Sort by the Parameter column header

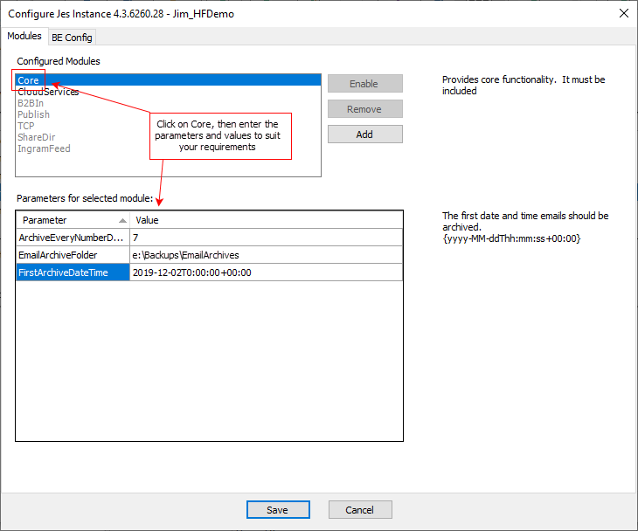click(73, 220)
